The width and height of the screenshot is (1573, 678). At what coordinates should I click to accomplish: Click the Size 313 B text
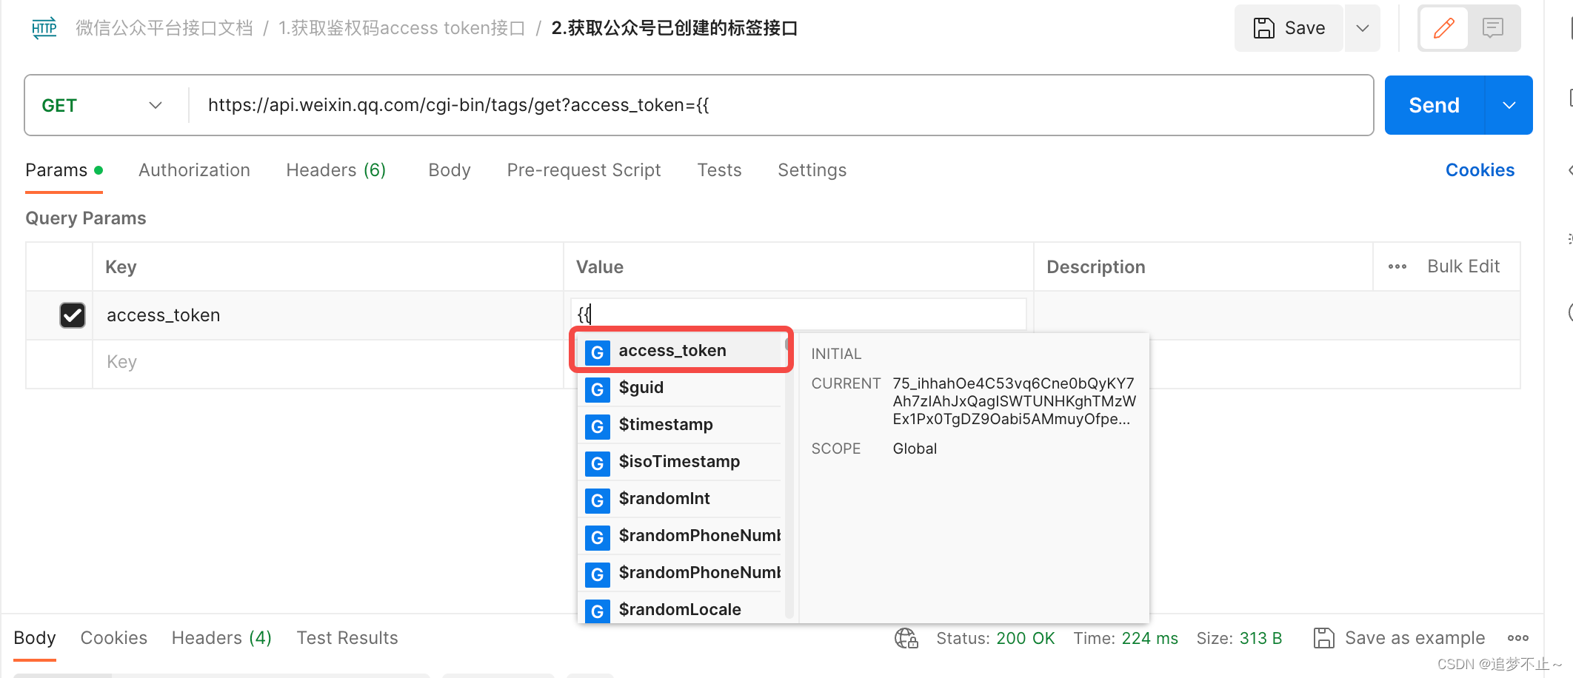pyautogui.click(x=1239, y=638)
